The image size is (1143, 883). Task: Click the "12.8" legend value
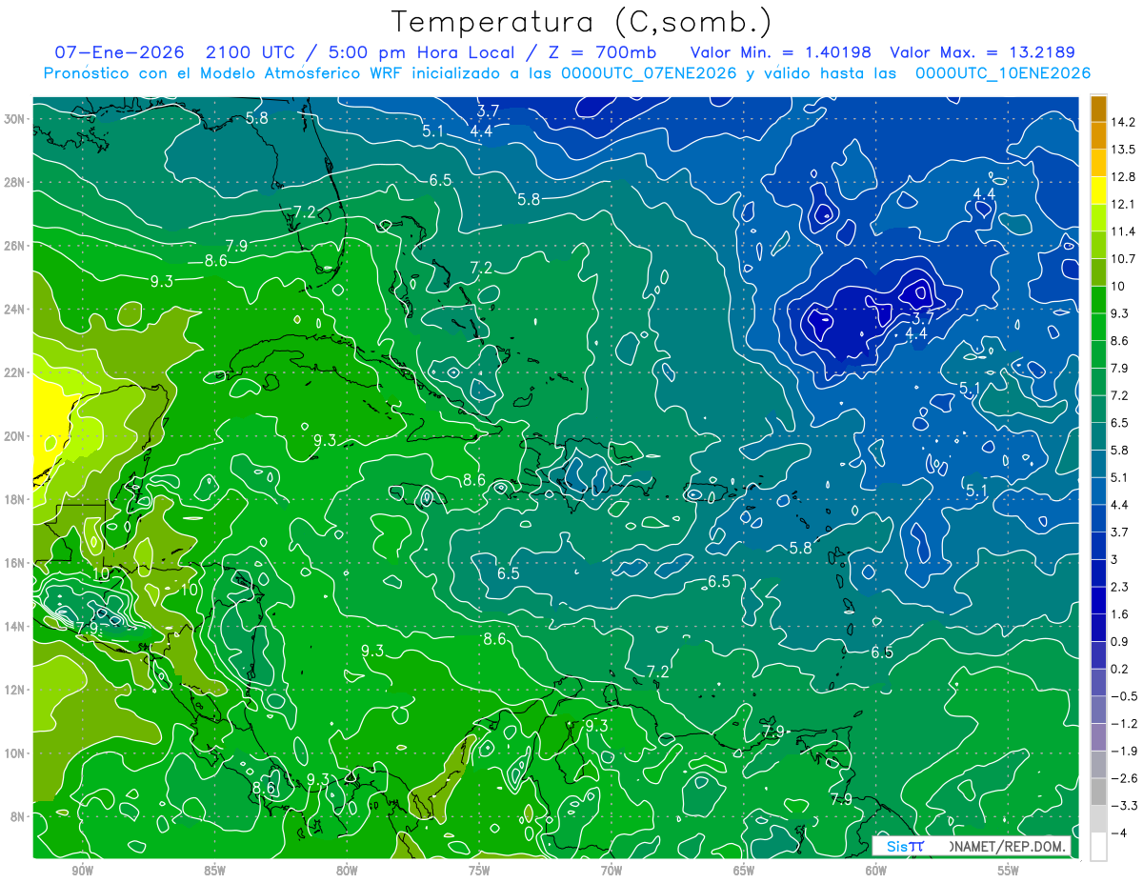1123,177
